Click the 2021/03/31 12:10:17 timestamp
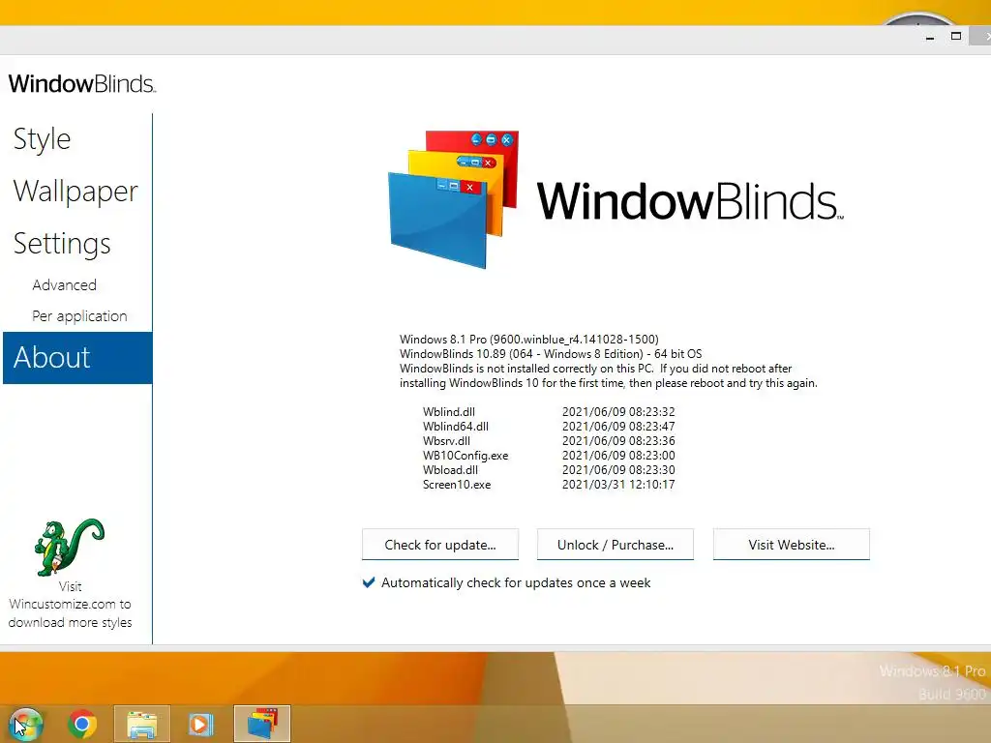The width and height of the screenshot is (991, 743). [x=618, y=485]
